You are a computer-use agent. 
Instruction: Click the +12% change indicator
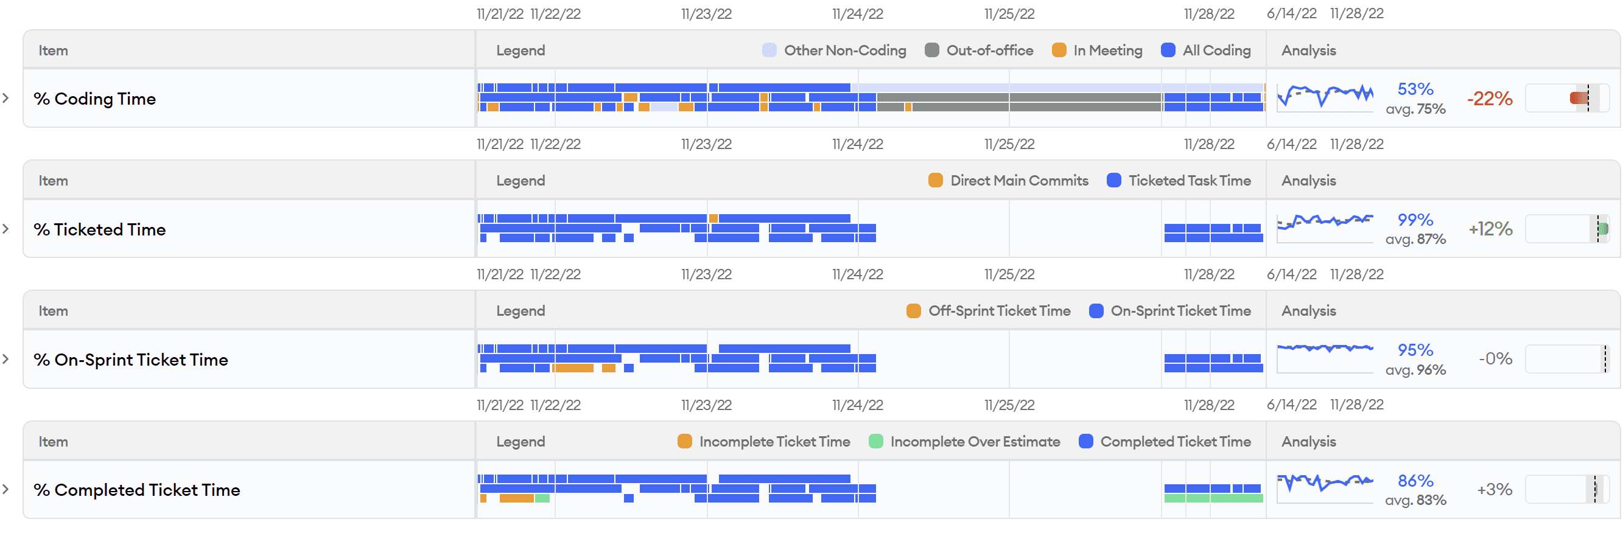coord(1490,229)
